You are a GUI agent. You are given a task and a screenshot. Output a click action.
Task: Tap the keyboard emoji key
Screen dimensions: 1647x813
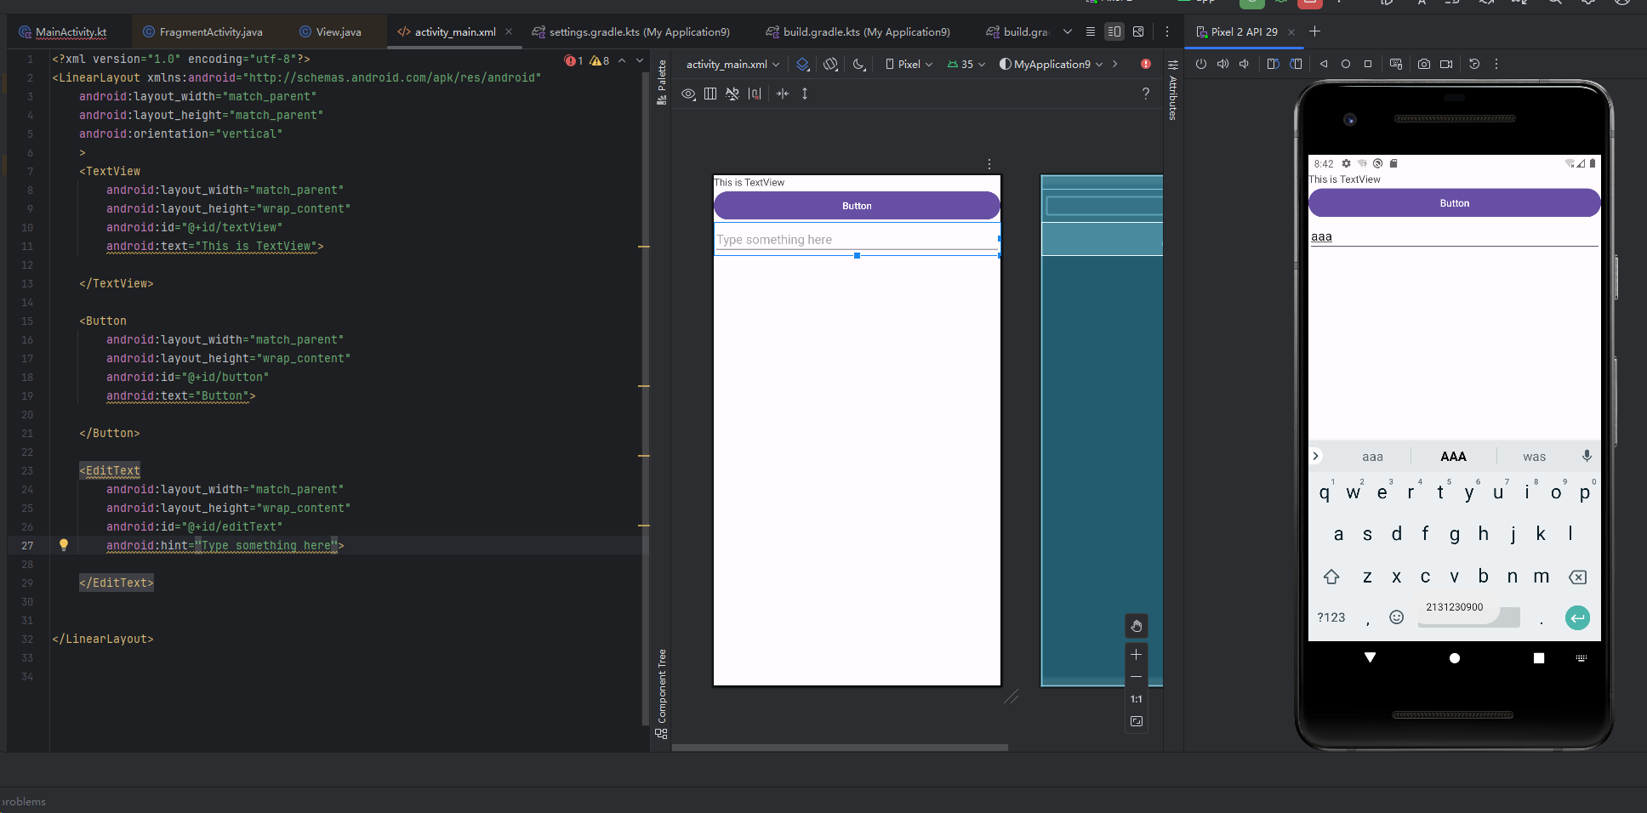coord(1396,617)
